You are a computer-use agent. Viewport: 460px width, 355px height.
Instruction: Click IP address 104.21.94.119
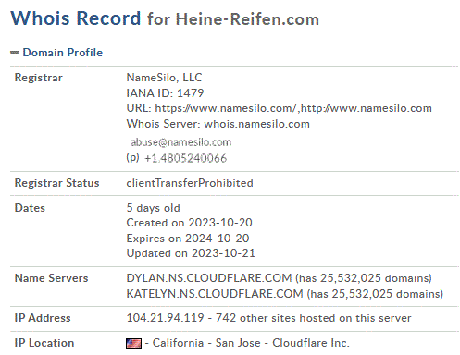pyautogui.click(x=165, y=318)
